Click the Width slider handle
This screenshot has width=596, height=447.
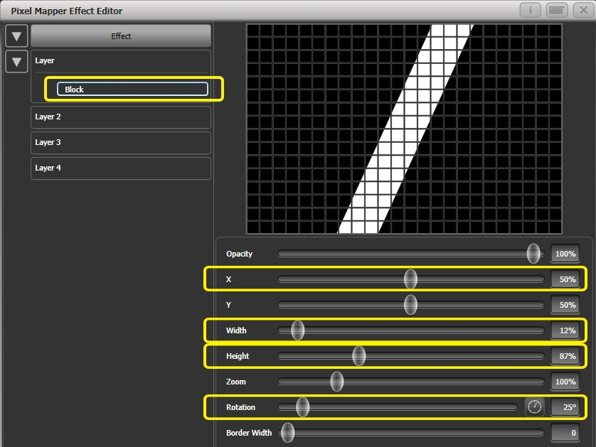(299, 330)
